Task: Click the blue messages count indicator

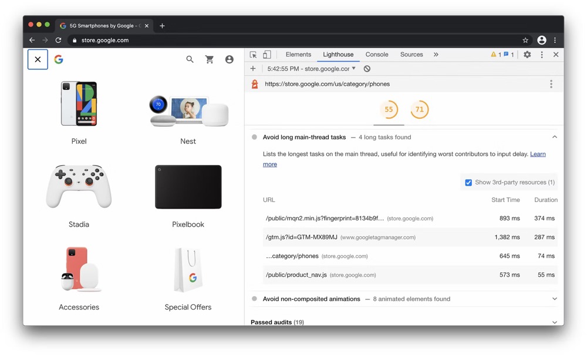Action: click(509, 54)
